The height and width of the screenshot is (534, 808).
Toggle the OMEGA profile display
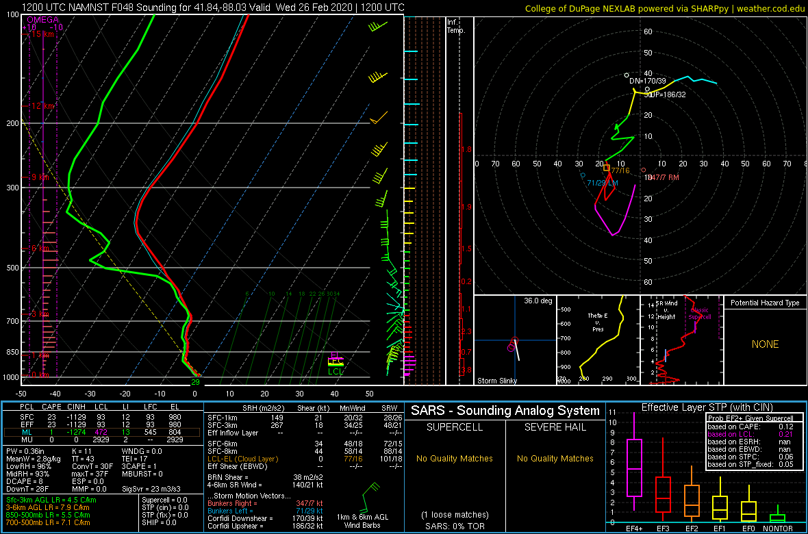41,21
